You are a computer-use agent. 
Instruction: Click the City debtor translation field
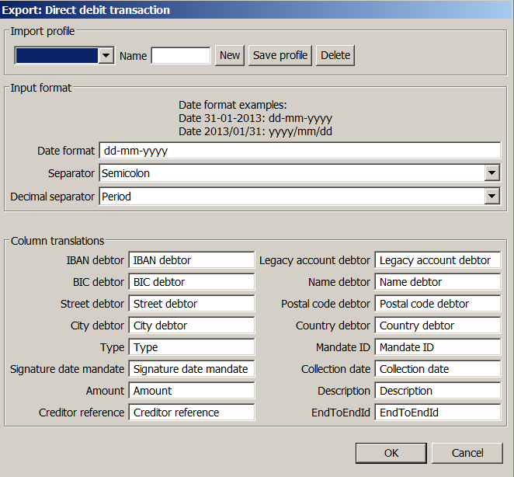coord(192,326)
